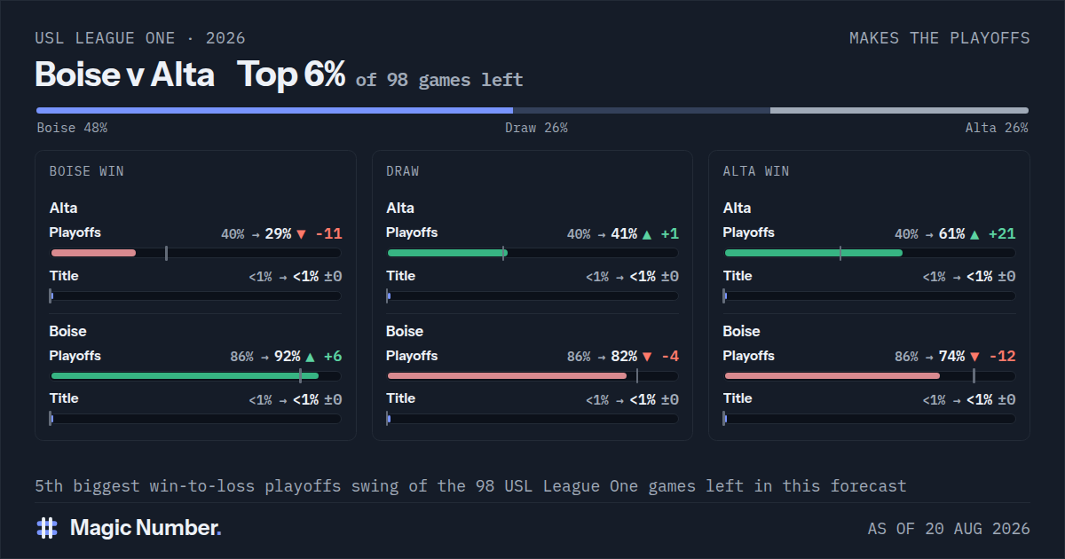Viewport: 1065px width, 559px height.
Task: Click the green up arrow beside +1
Action: coord(646,234)
